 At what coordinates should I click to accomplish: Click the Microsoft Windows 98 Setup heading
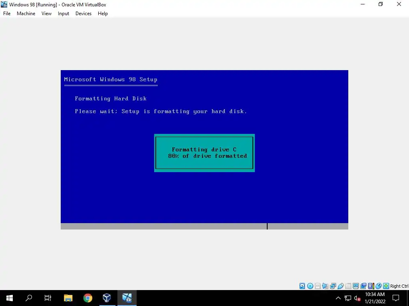point(111,79)
